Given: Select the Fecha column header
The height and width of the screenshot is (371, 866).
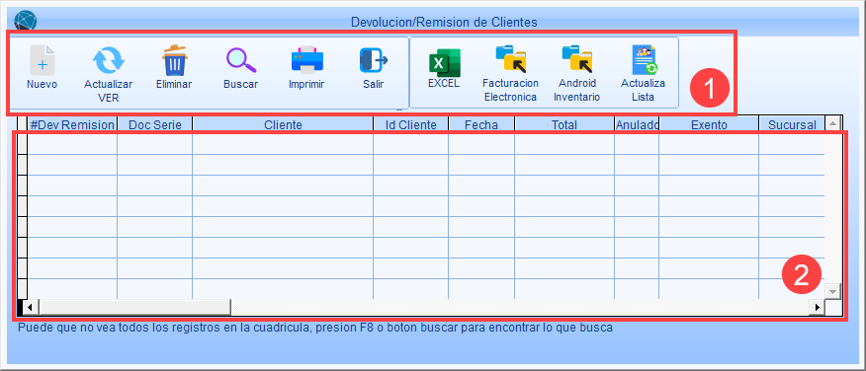Looking at the screenshot, I should pos(481,124).
